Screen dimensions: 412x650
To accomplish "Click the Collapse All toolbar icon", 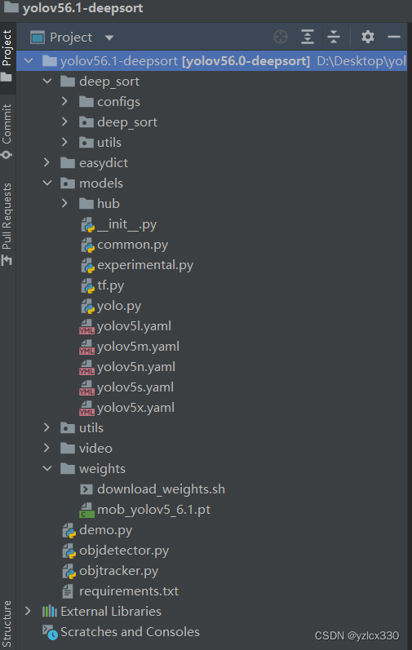I will point(333,37).
